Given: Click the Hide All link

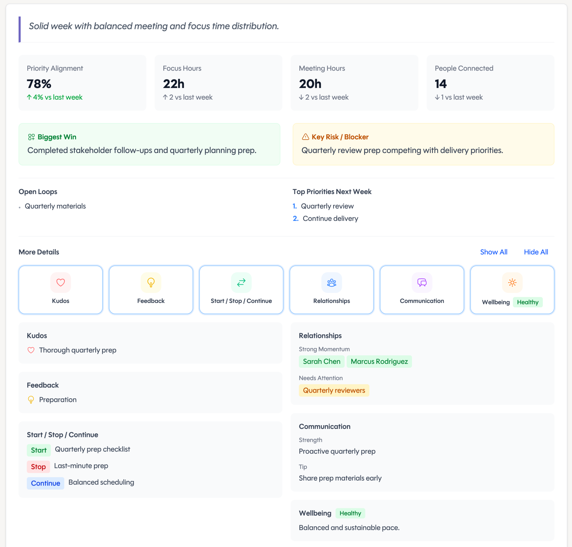Looking at the screenshot, I should click(536, 252).
